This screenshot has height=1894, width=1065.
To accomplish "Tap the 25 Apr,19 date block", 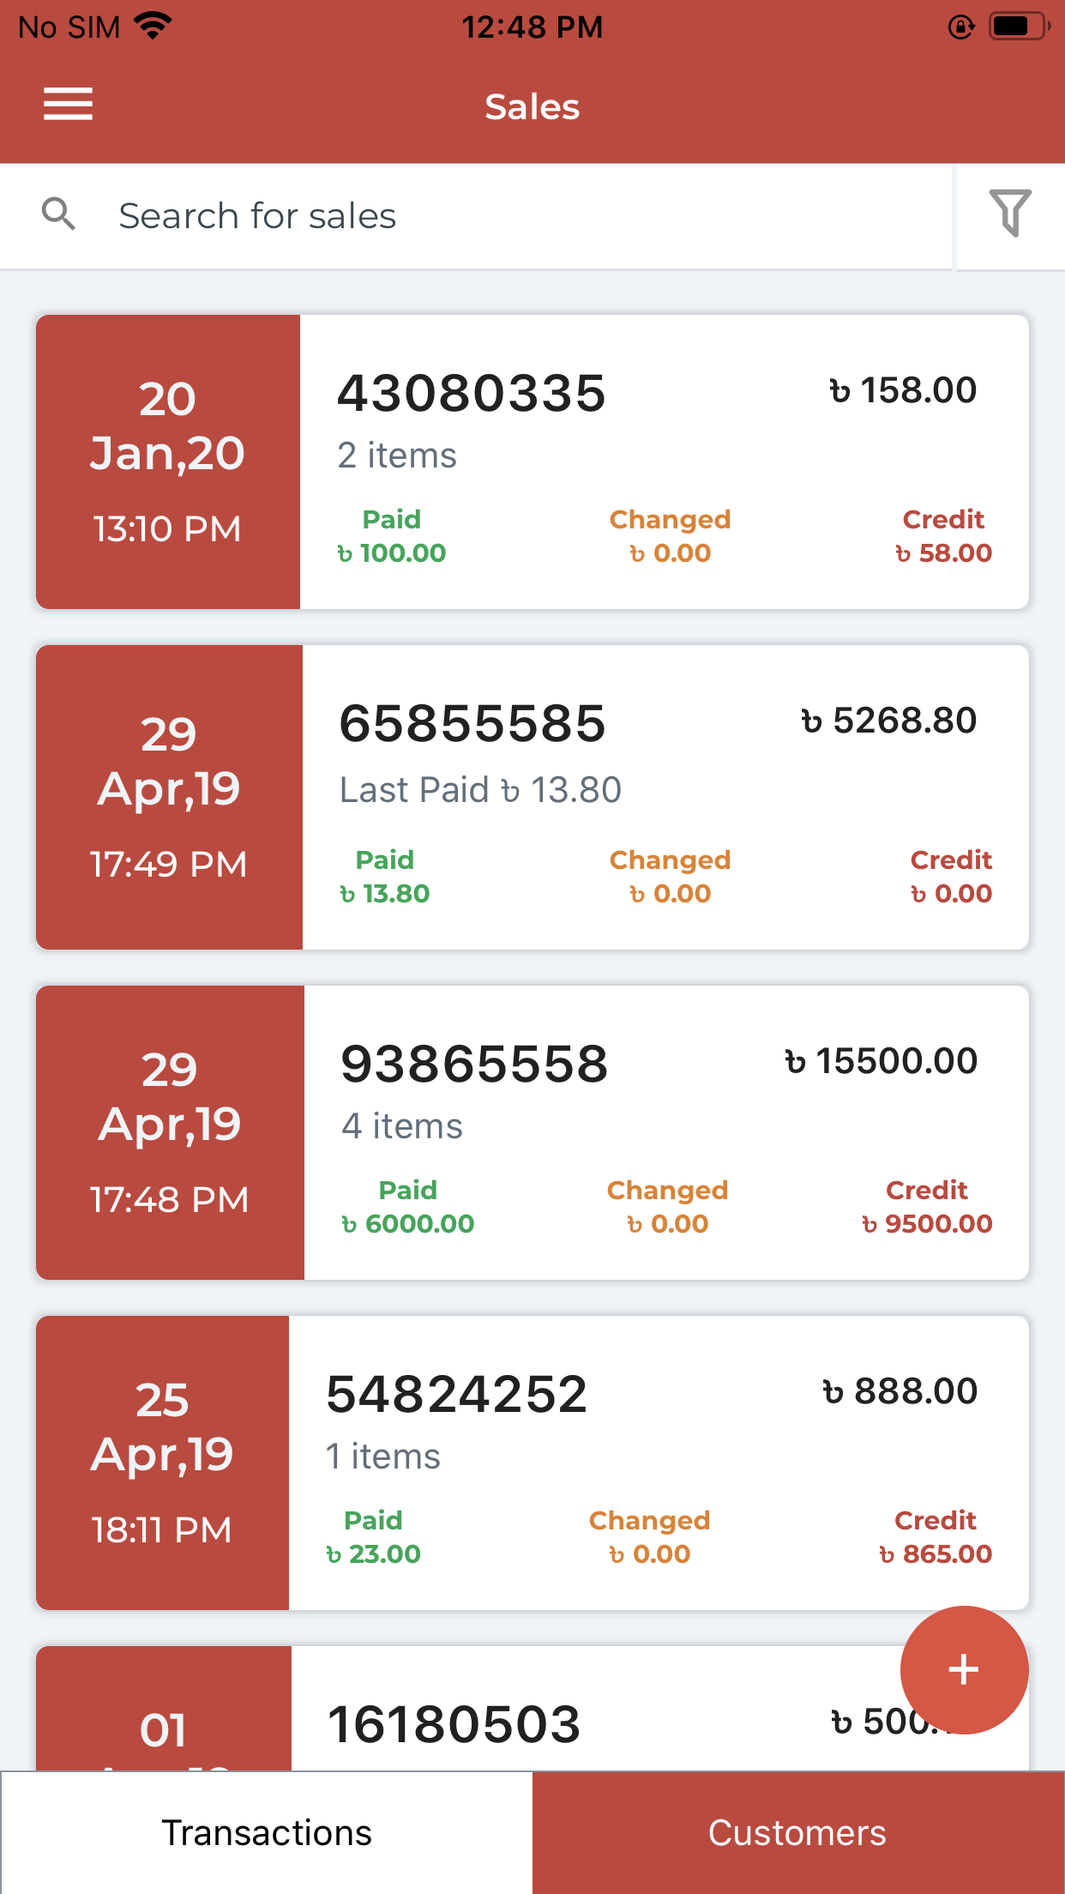I will coord(163,1463).
